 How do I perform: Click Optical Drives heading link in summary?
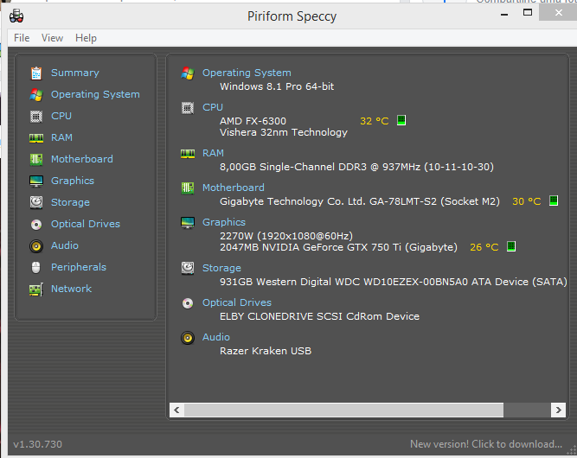tap(237, 302)
